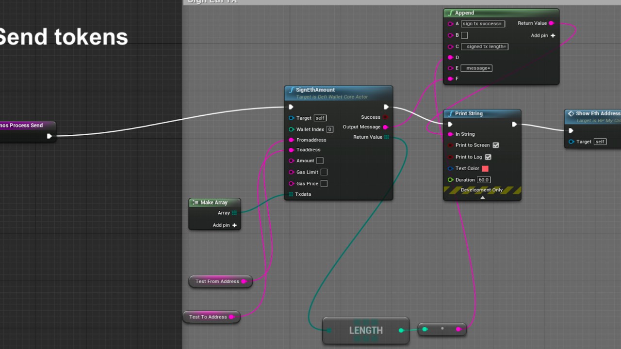Toggle the Print to Log checkbox
Screen dimensions: 621x349
pos(488,157)
